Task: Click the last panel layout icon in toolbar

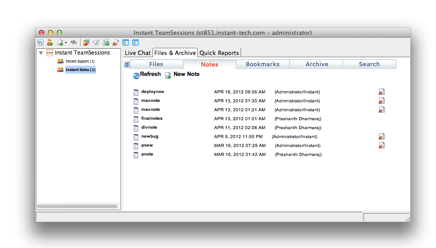Action: 135,42
